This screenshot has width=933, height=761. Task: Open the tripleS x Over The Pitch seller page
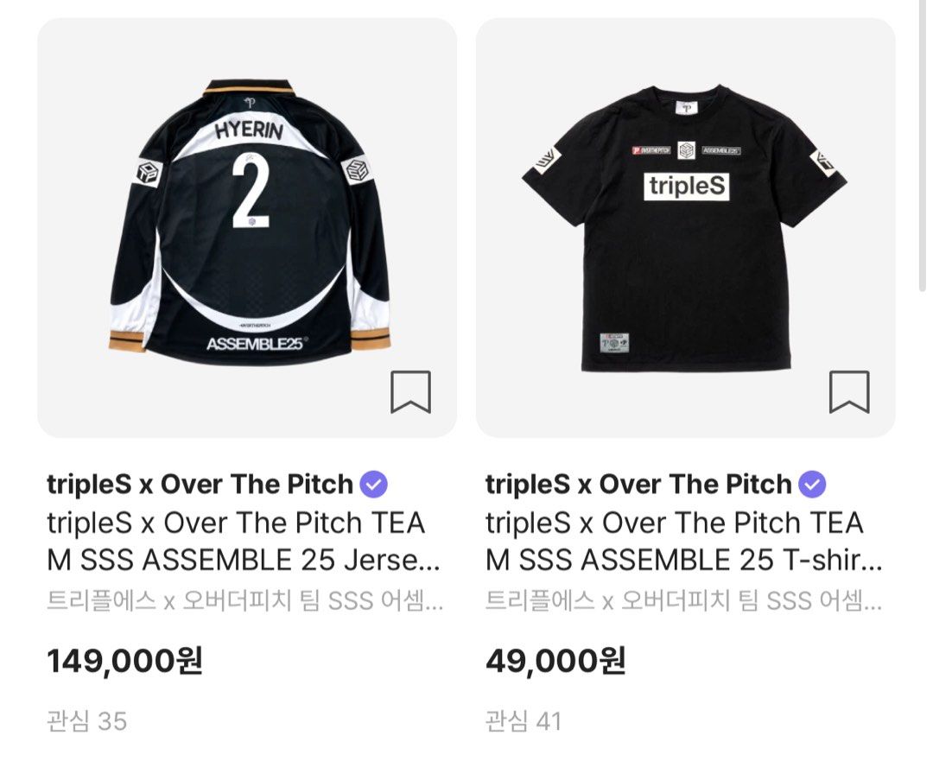[199, 485]
